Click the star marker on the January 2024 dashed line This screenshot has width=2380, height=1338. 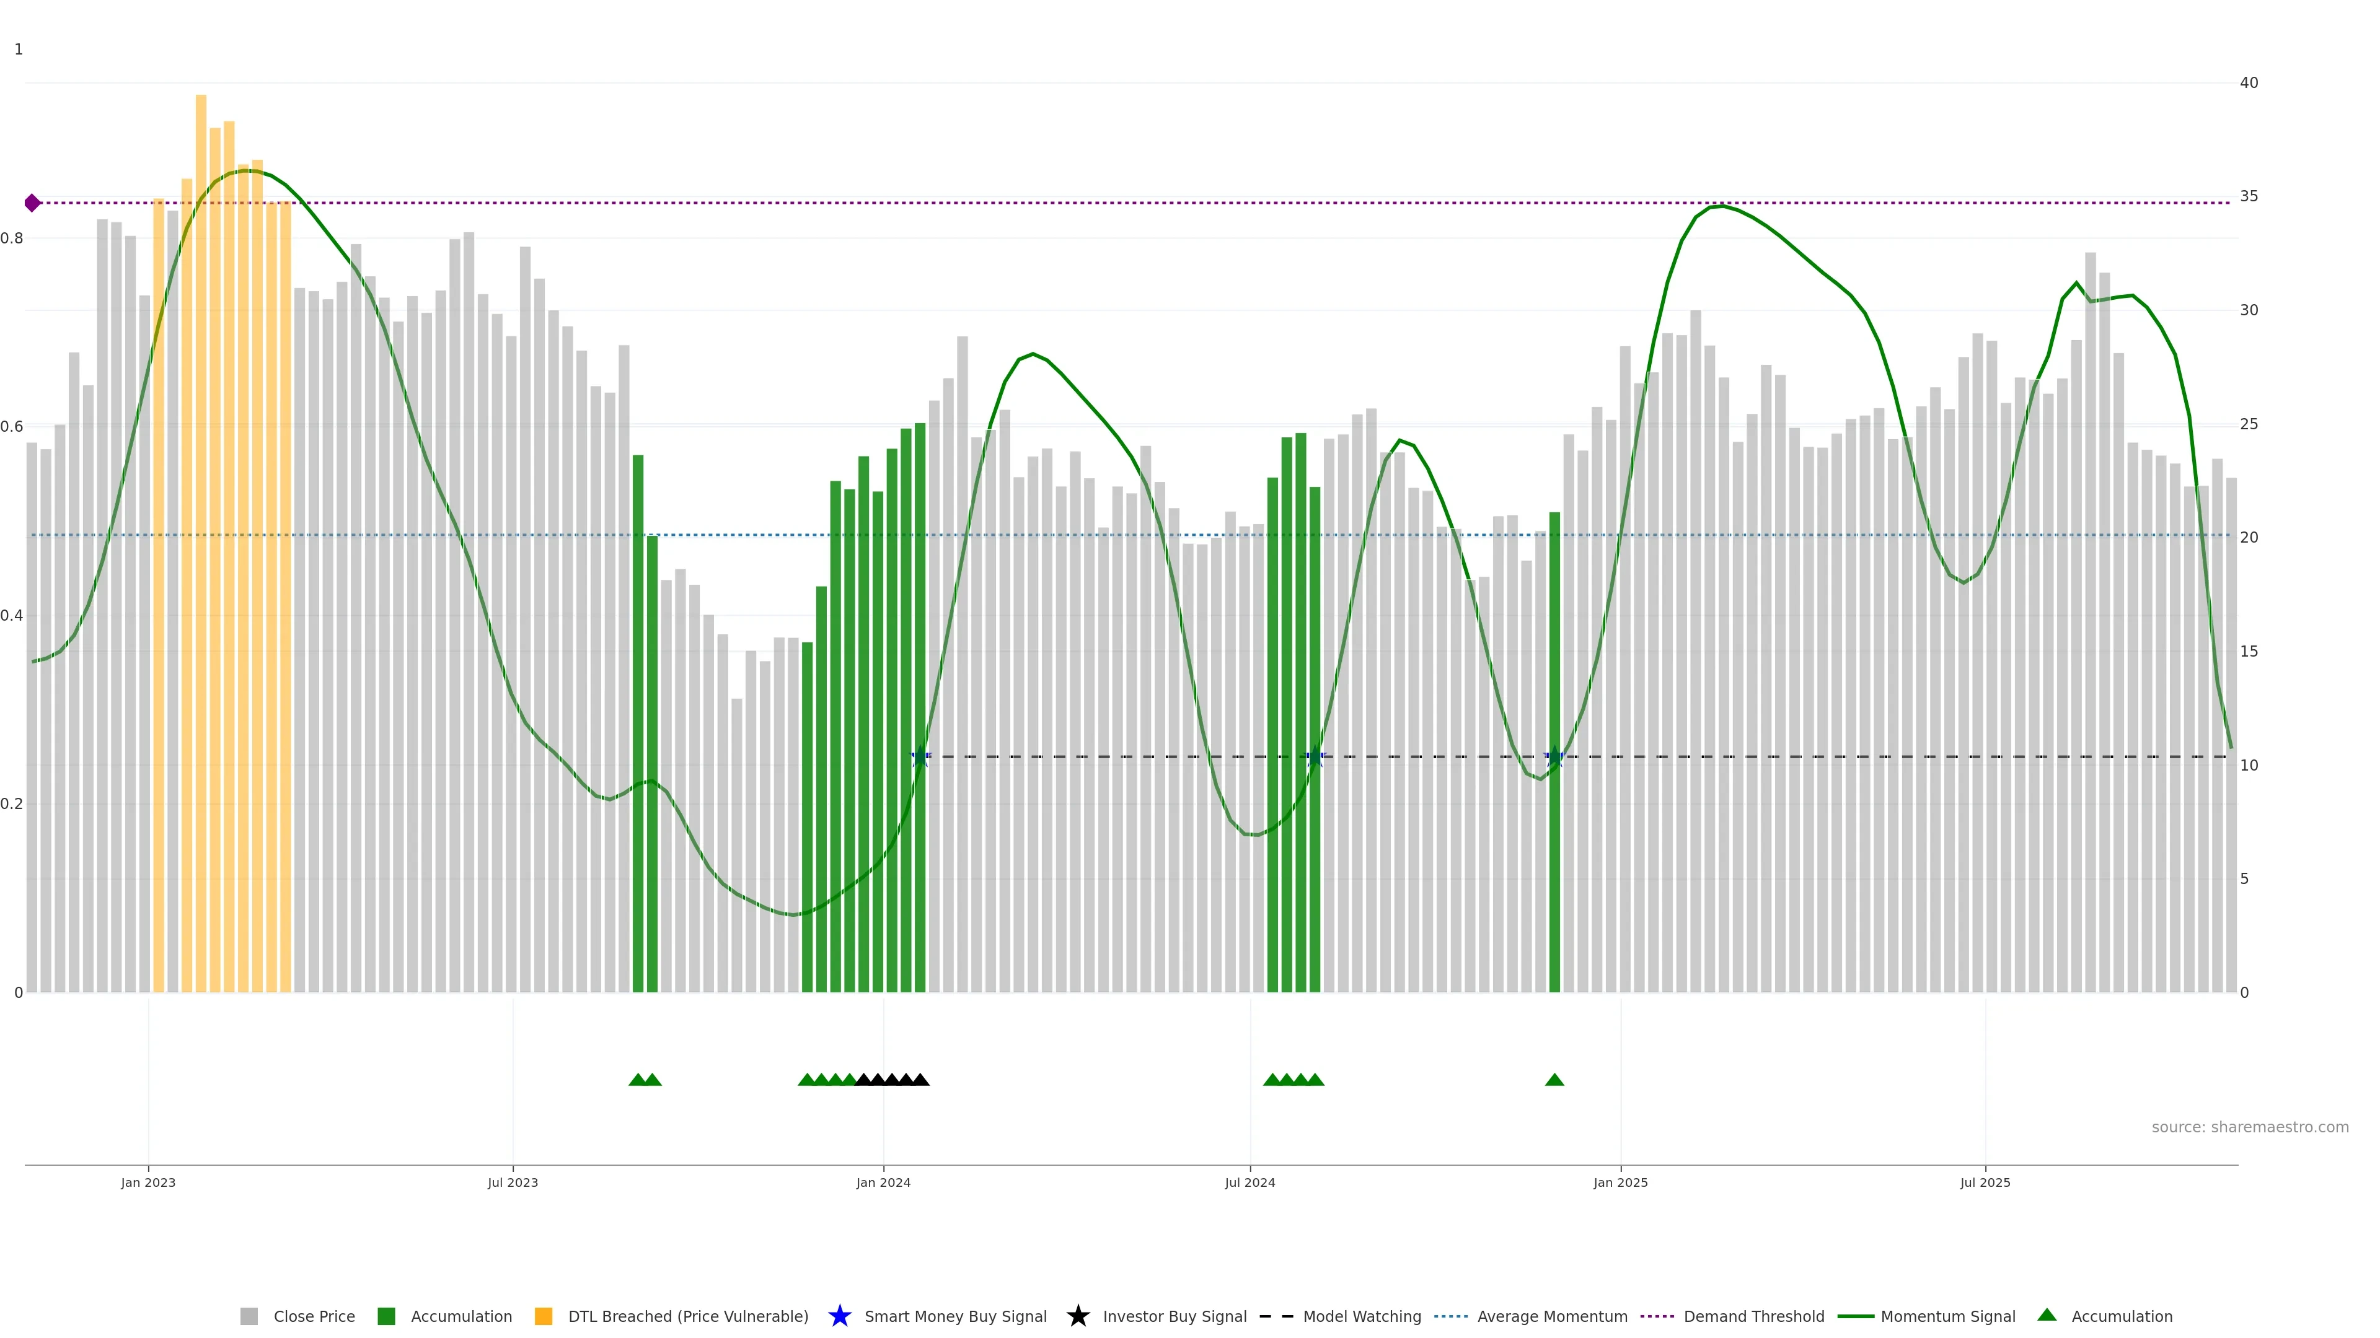(920, 757)
